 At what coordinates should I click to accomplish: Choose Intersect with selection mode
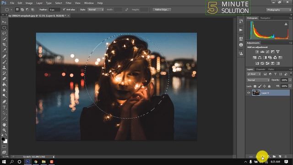[33, 10]
